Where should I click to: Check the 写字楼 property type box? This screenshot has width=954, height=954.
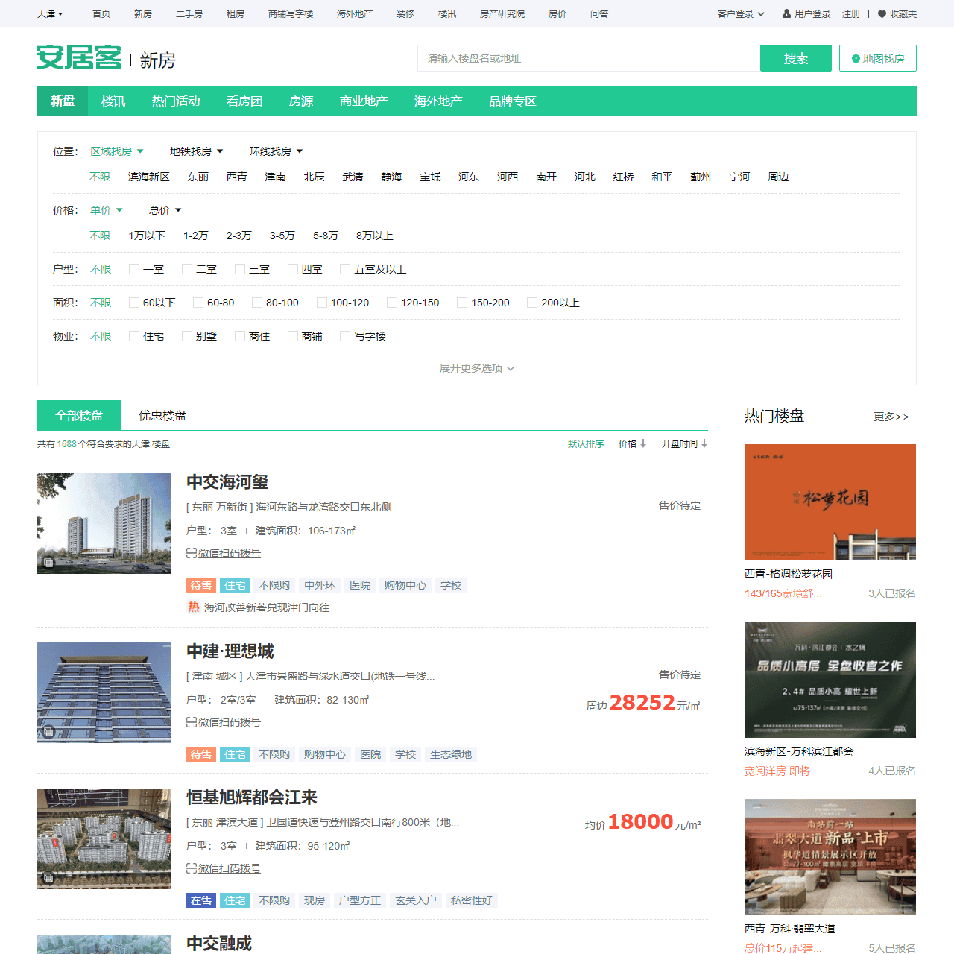(345, 336)
